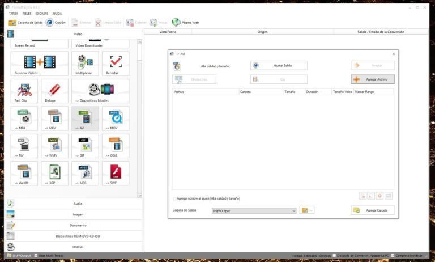
Task: Select the Screen Record tool
Action: pyautogui.click(x=40, y=43)
